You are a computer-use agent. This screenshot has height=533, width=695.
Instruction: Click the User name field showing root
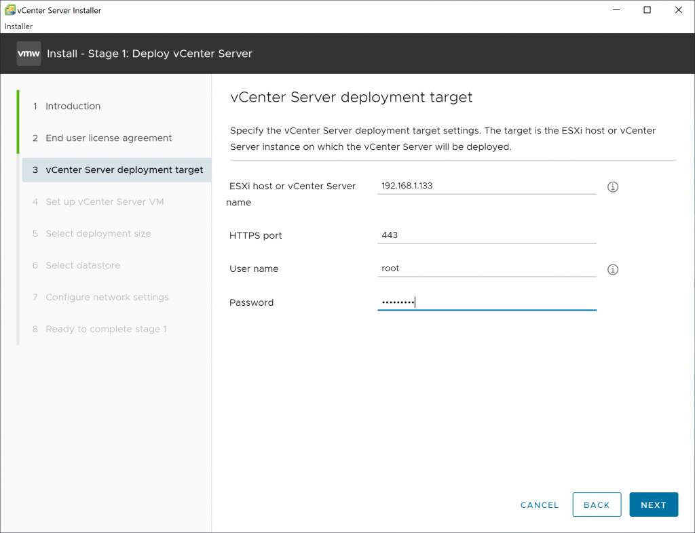pos(487,269)
